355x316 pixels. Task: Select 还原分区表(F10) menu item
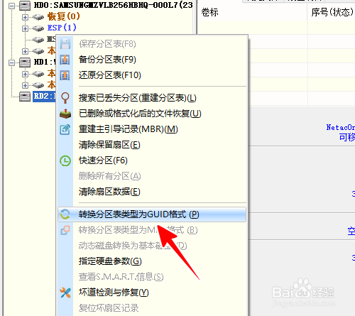tap(152, 75)
